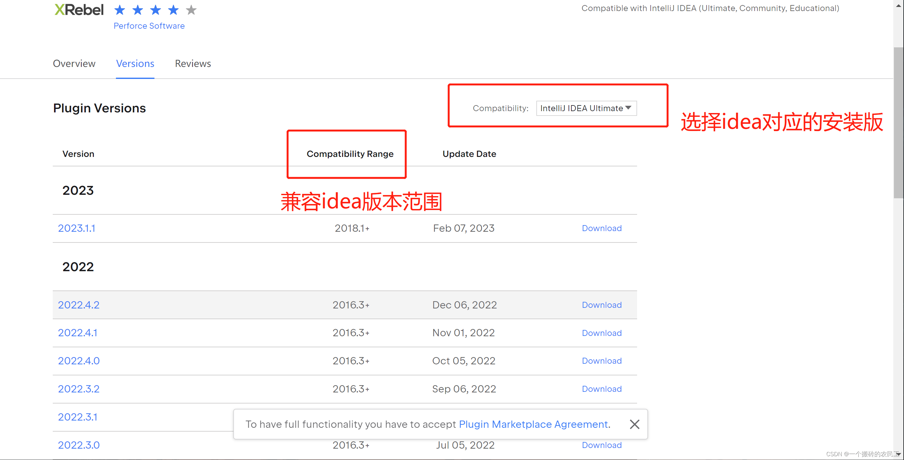Open the Plugin Marketplace Agreement link
Screen dimensions: 904x460
point(533,424)
